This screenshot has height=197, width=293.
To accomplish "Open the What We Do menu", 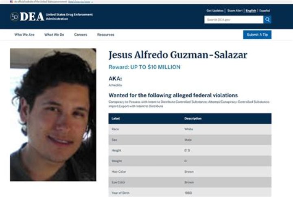I will 54,35.
